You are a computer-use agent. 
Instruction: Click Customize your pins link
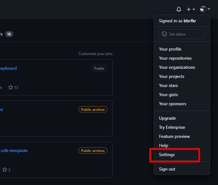tap(96, 54)
